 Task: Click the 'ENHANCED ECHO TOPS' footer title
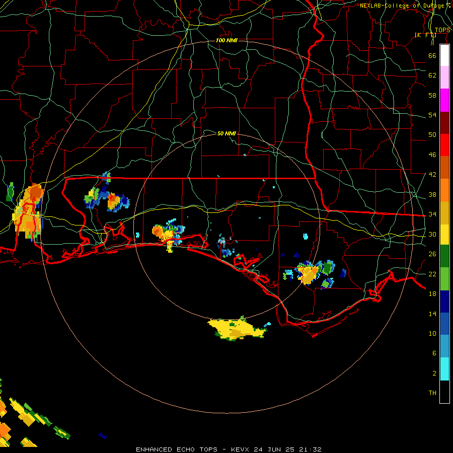coord(177,449)
